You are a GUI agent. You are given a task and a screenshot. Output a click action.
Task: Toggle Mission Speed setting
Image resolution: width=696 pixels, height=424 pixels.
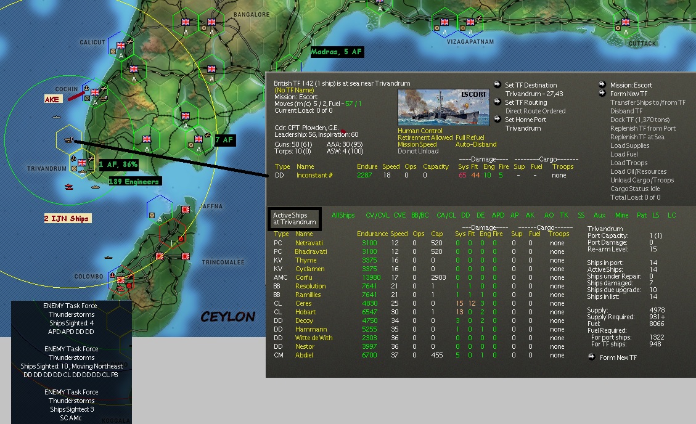[x=417, y=144]
